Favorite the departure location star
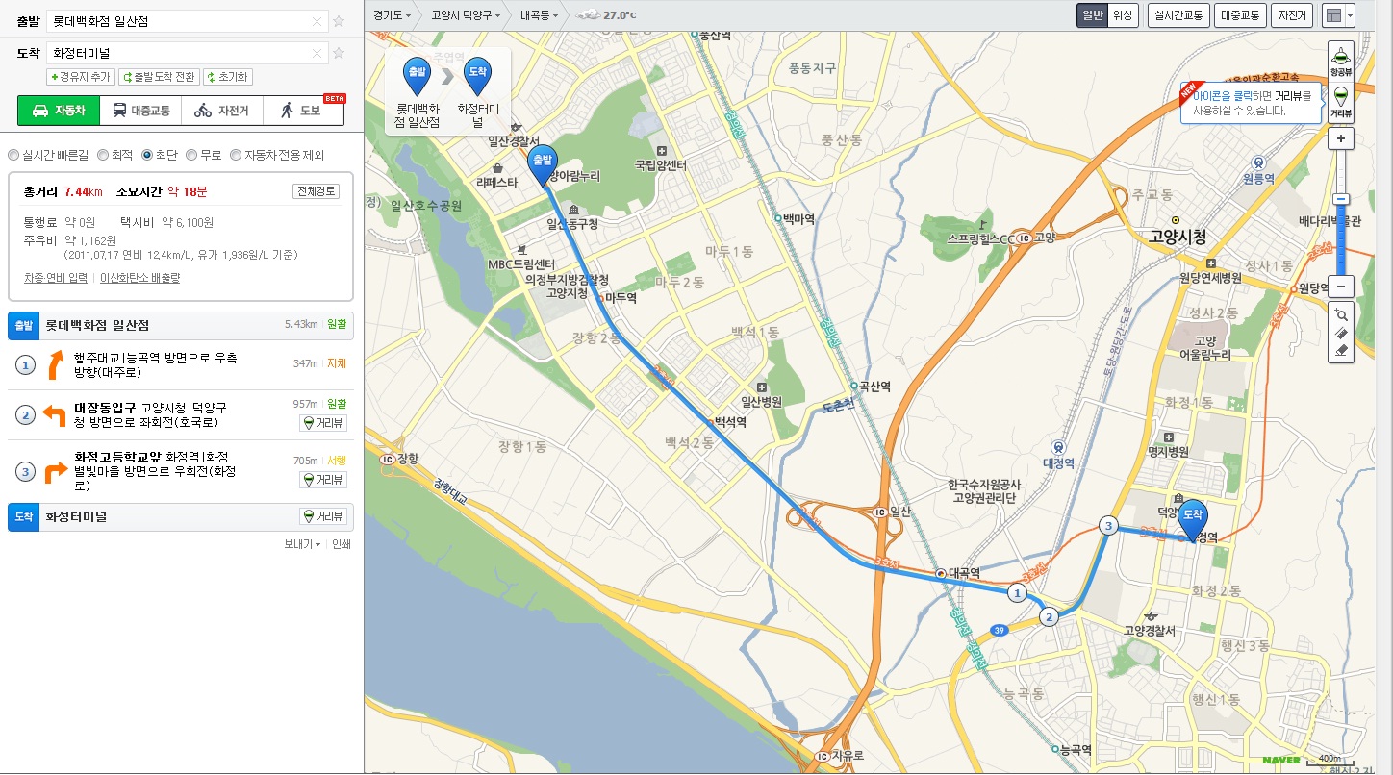Viewport: 1393px width, 775px height. (339, 21)
